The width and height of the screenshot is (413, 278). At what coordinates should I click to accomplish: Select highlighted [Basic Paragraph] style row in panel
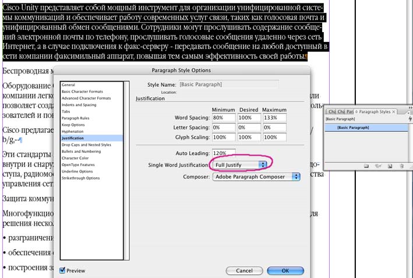tap(366, 128)
